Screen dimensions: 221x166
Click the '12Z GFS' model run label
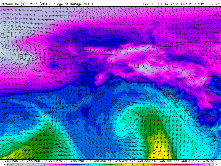[149, 4]
